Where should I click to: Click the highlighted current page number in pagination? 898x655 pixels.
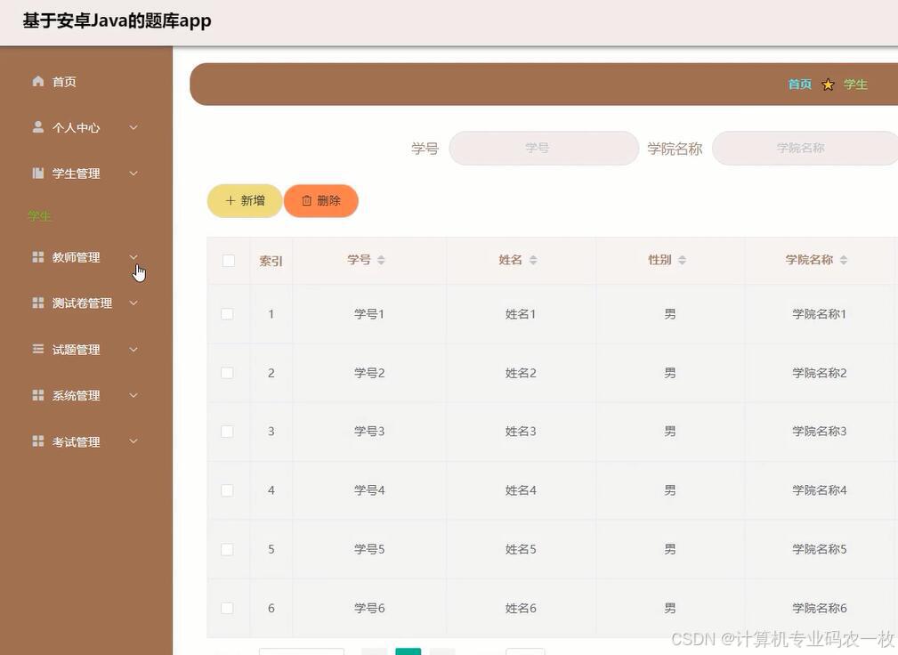(408, 651)
